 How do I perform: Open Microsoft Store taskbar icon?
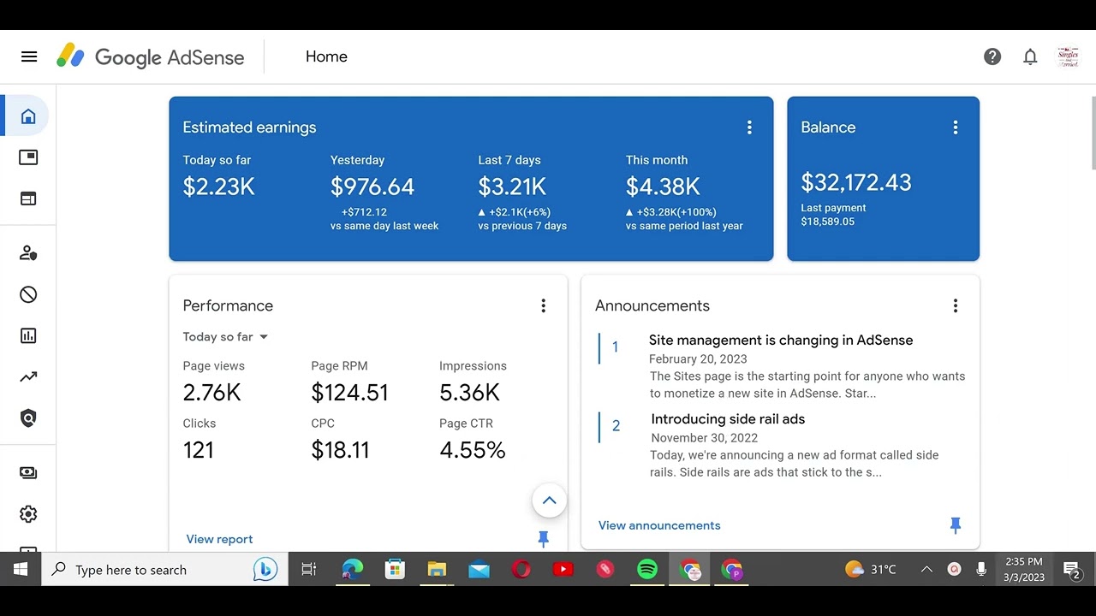(x=395, y=570)
